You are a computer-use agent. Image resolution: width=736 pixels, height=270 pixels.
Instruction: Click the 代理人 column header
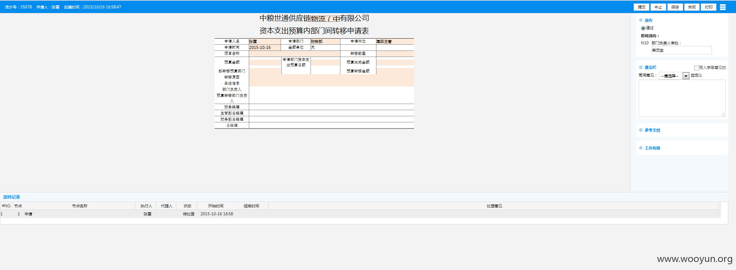pyautogui.click(x=166, y=206)
